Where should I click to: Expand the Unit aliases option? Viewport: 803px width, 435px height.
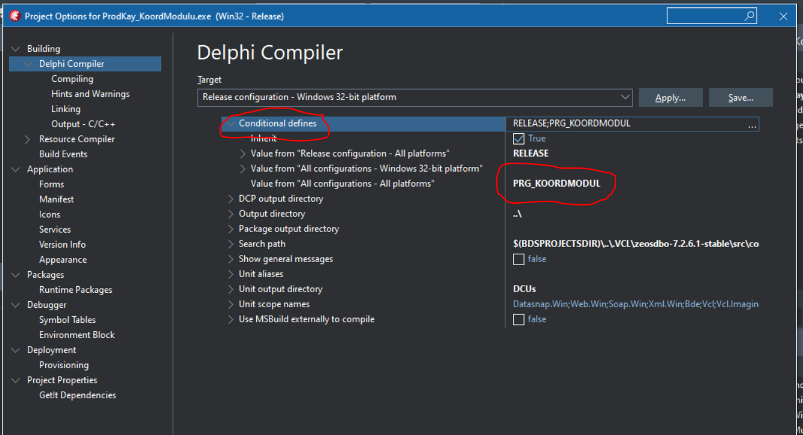pos(231,274)
